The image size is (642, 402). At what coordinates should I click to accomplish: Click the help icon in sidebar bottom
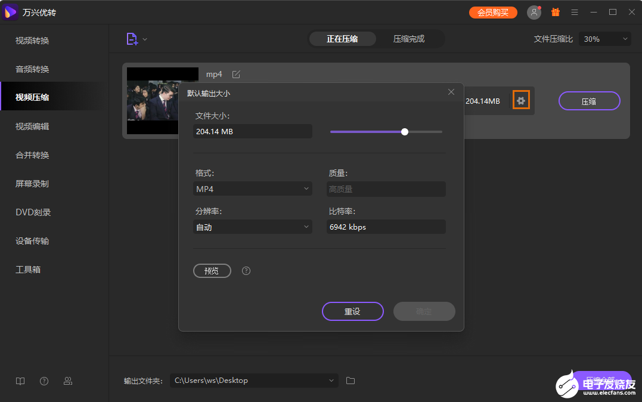(x=44, y=381)
